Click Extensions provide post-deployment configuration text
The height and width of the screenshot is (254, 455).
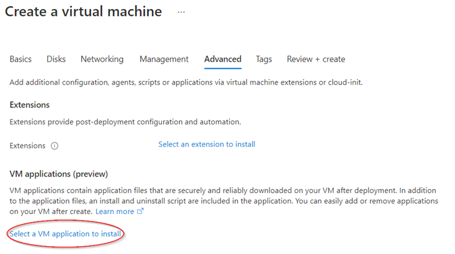(125, 122)
